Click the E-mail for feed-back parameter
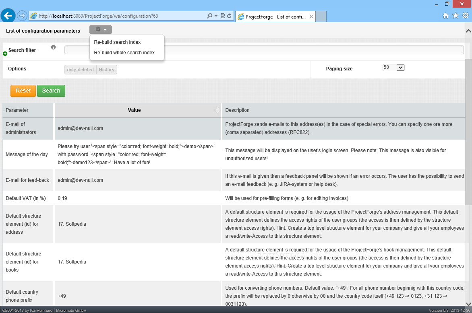This screenshot has height=313, width=472. click(27, 180)
